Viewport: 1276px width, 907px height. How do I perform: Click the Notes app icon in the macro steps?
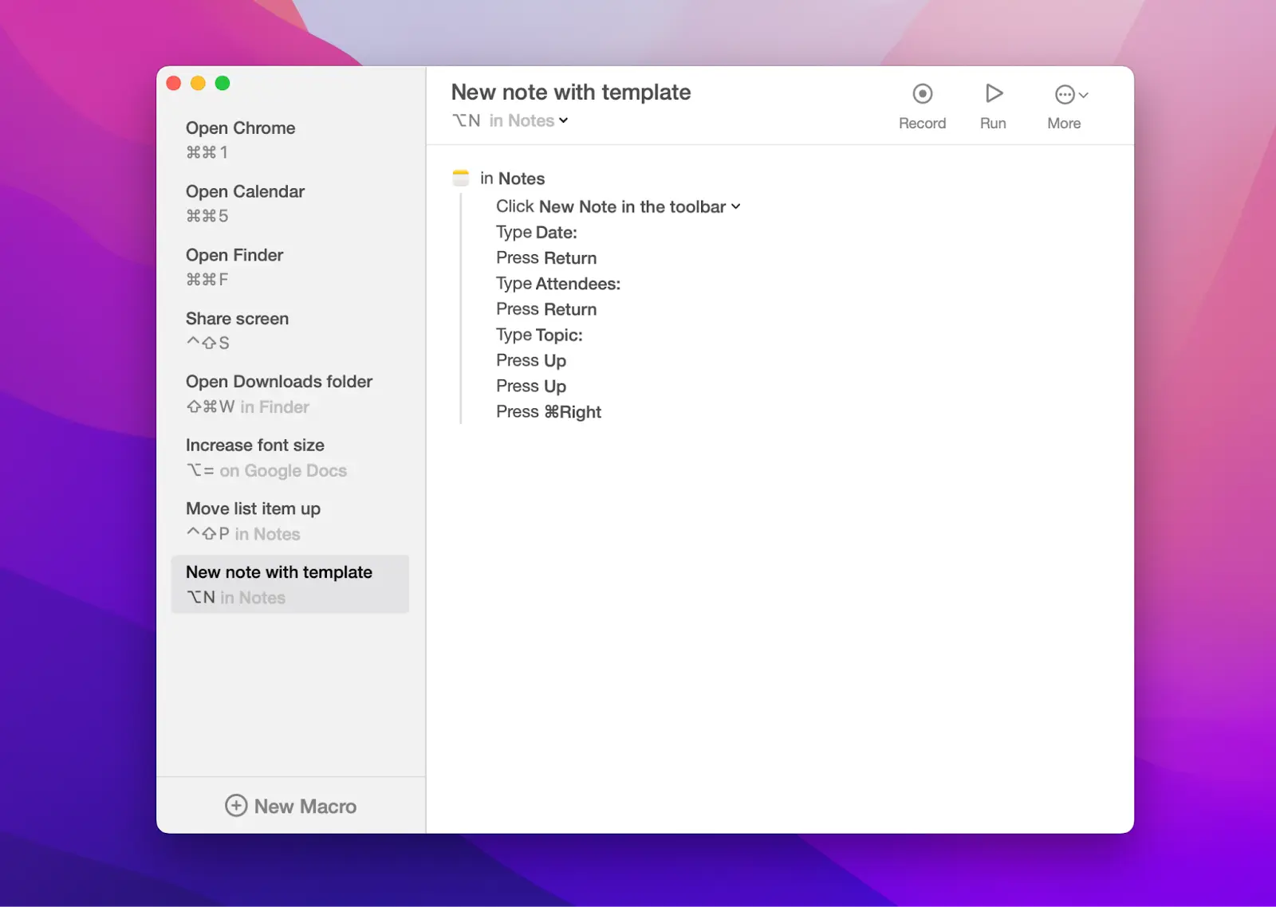[x=460, y=178]
